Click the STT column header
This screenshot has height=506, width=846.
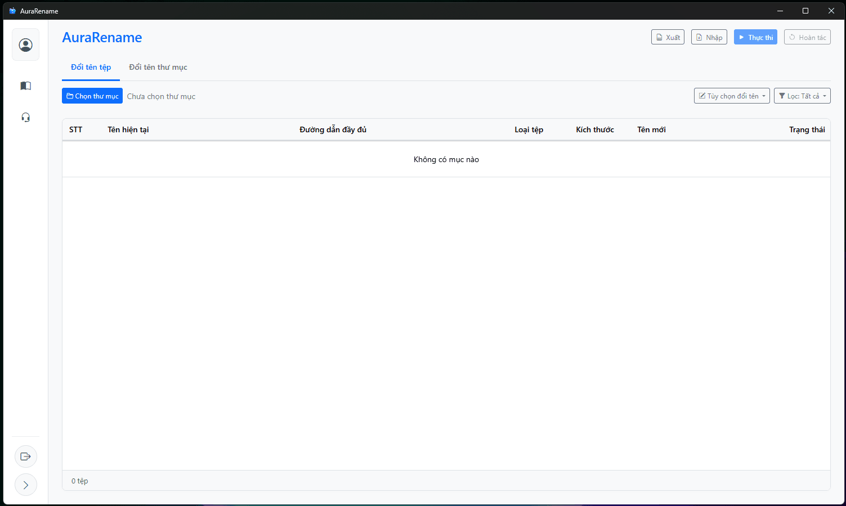pos(76,130)
